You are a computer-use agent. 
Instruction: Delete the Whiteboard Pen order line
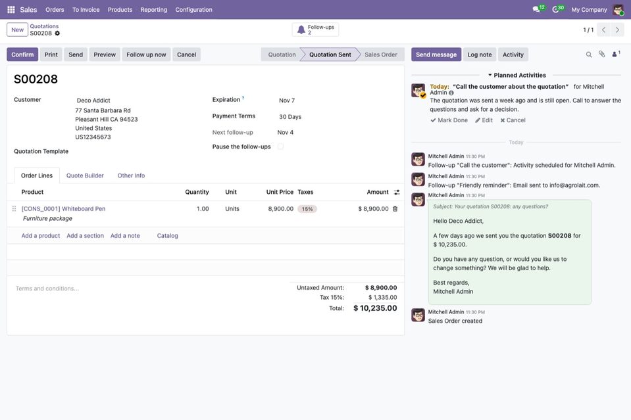point(395,209)
